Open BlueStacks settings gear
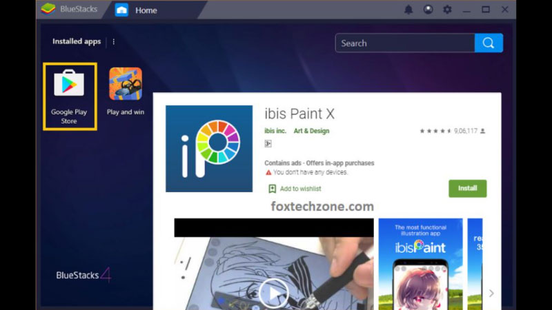The image size is (552, 310). click(447, 10)
